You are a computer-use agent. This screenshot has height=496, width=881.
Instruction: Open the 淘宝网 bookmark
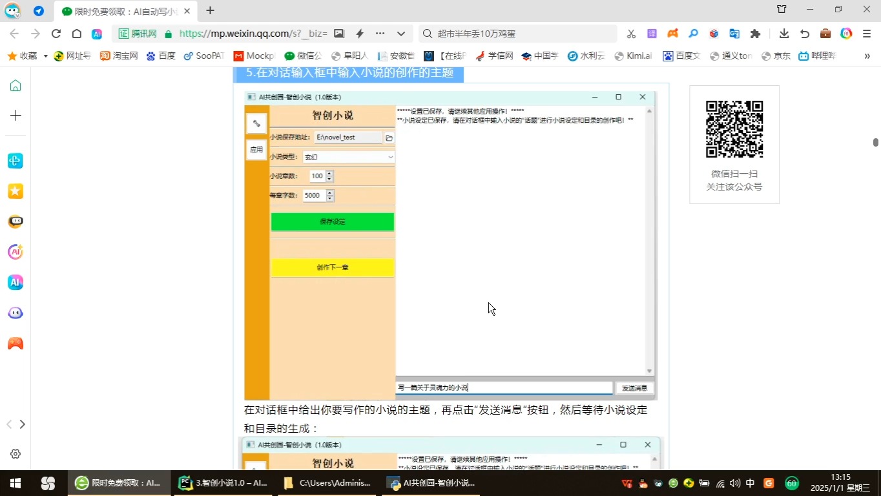[119, 56]
